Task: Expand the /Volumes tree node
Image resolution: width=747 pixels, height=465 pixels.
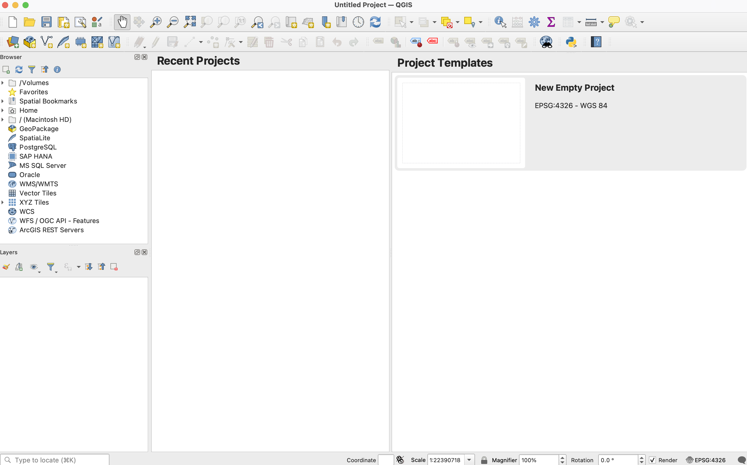Action: point(3,83)
